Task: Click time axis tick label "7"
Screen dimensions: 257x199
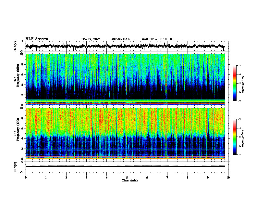Action: [167, 178]
